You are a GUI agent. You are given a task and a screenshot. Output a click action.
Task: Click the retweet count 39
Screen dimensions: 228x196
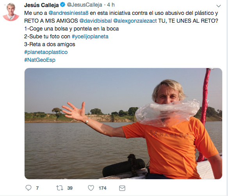pyautogui.click(x=70, y=188)
